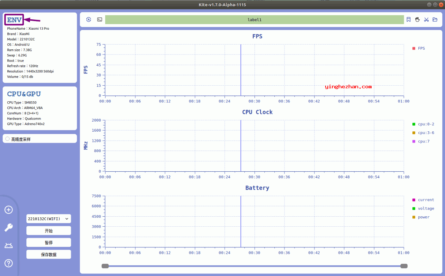This screenshot has width=445, height=276.
Task: Click the plus circle icon in sidebar
Action: point(9,210)
